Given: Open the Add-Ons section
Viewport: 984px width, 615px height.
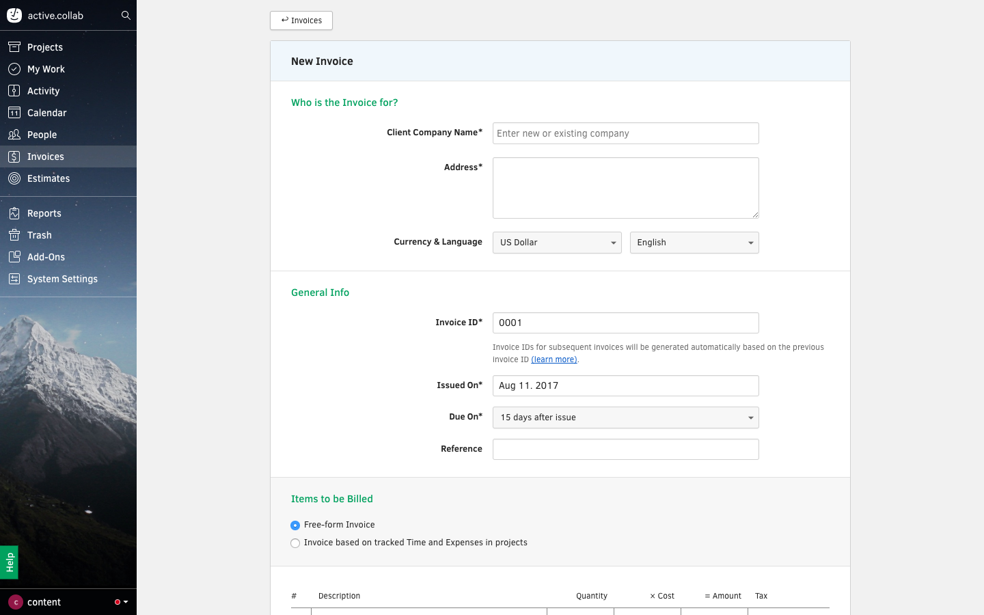Looking at the screenshot, I should [x=14, y=256].
